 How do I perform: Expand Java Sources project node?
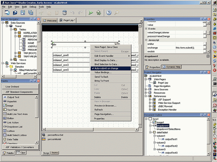(x=146, y=89)
